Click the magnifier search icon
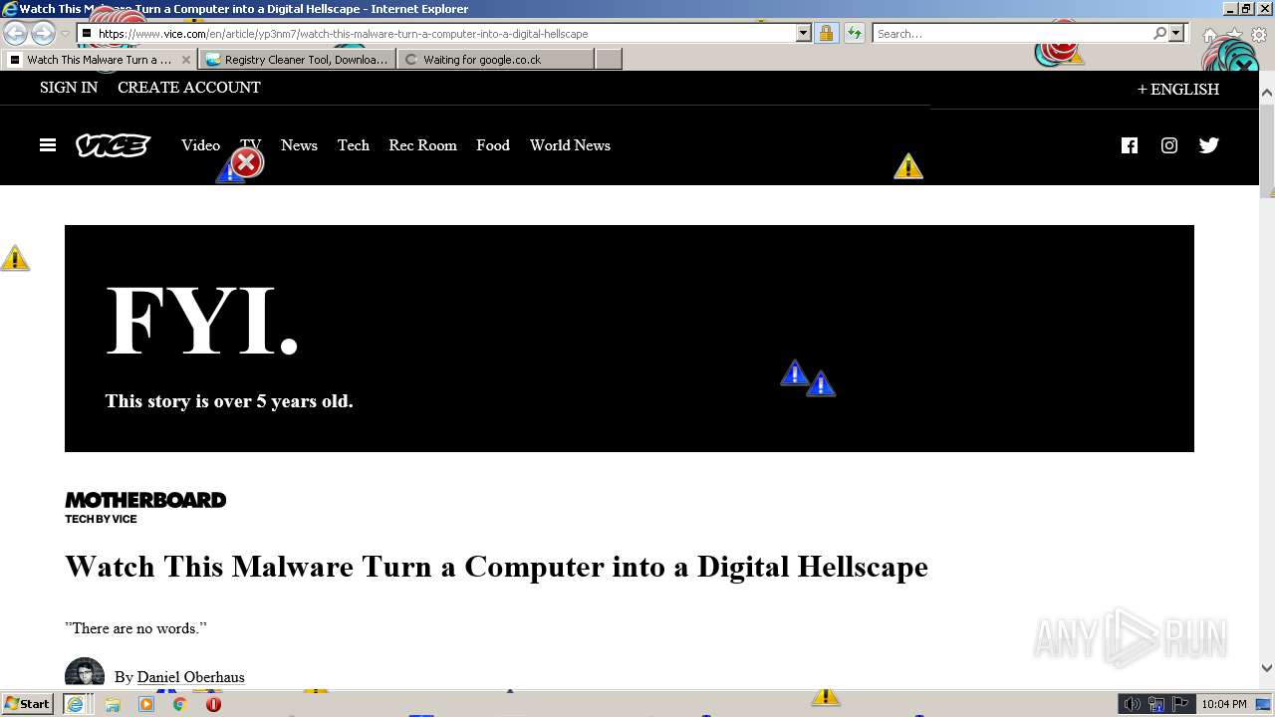Image resolution: width=1275 pixels, height=717 pixels. point(1159,34)
